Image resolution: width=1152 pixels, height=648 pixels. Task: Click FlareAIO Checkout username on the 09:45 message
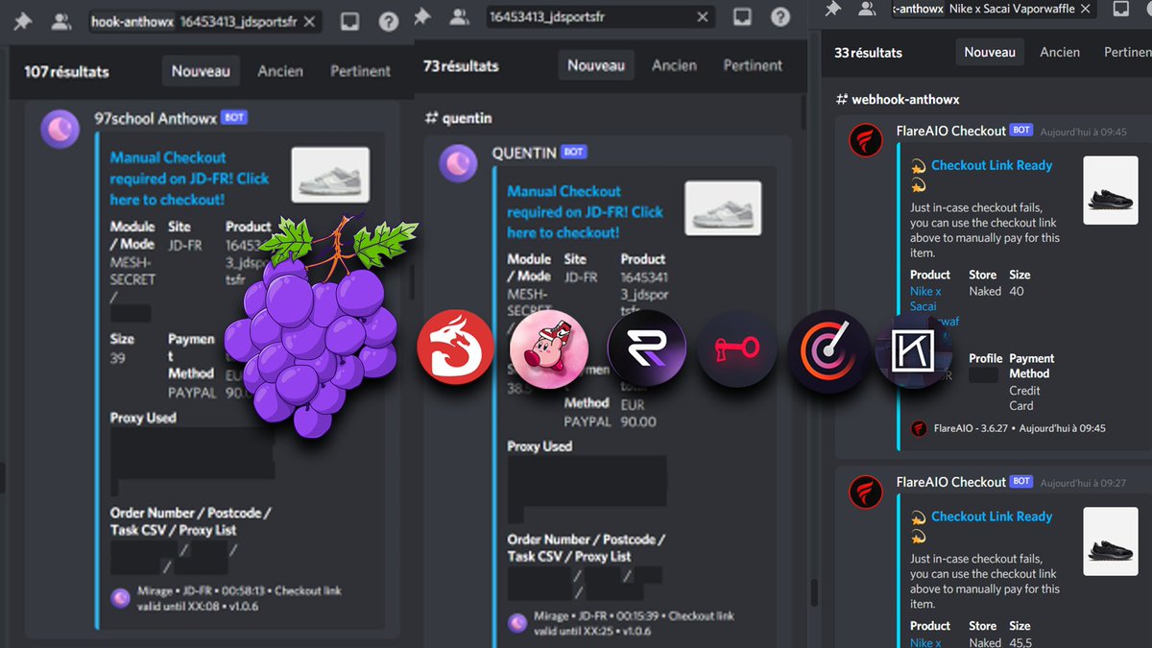[950, 131]
